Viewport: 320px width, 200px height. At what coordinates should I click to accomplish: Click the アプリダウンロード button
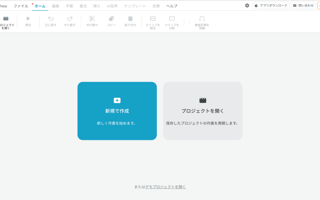coord(271,6)
